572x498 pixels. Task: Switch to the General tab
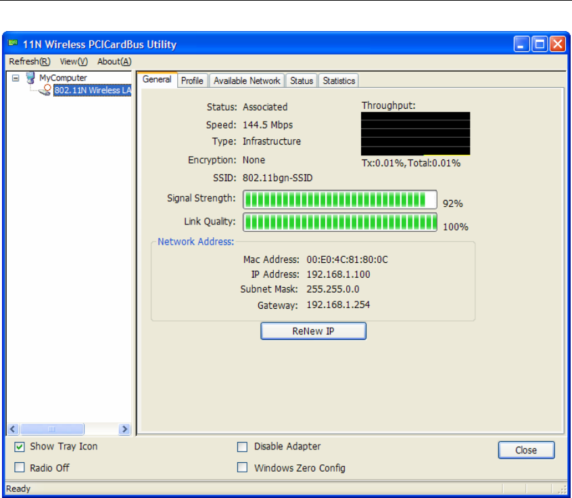click(x=157, y=80)
